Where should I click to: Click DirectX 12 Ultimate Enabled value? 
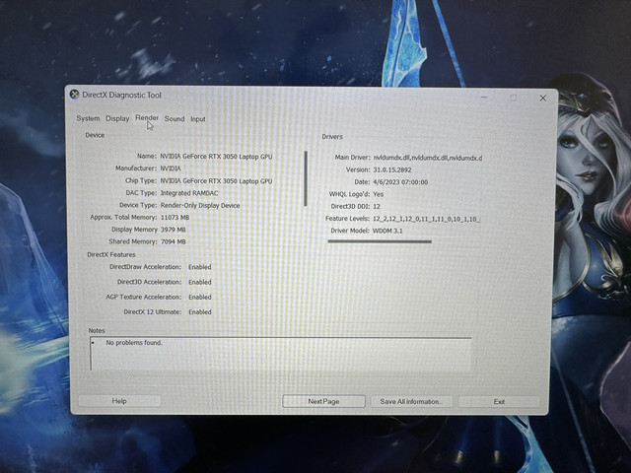[x=199, y=312]
